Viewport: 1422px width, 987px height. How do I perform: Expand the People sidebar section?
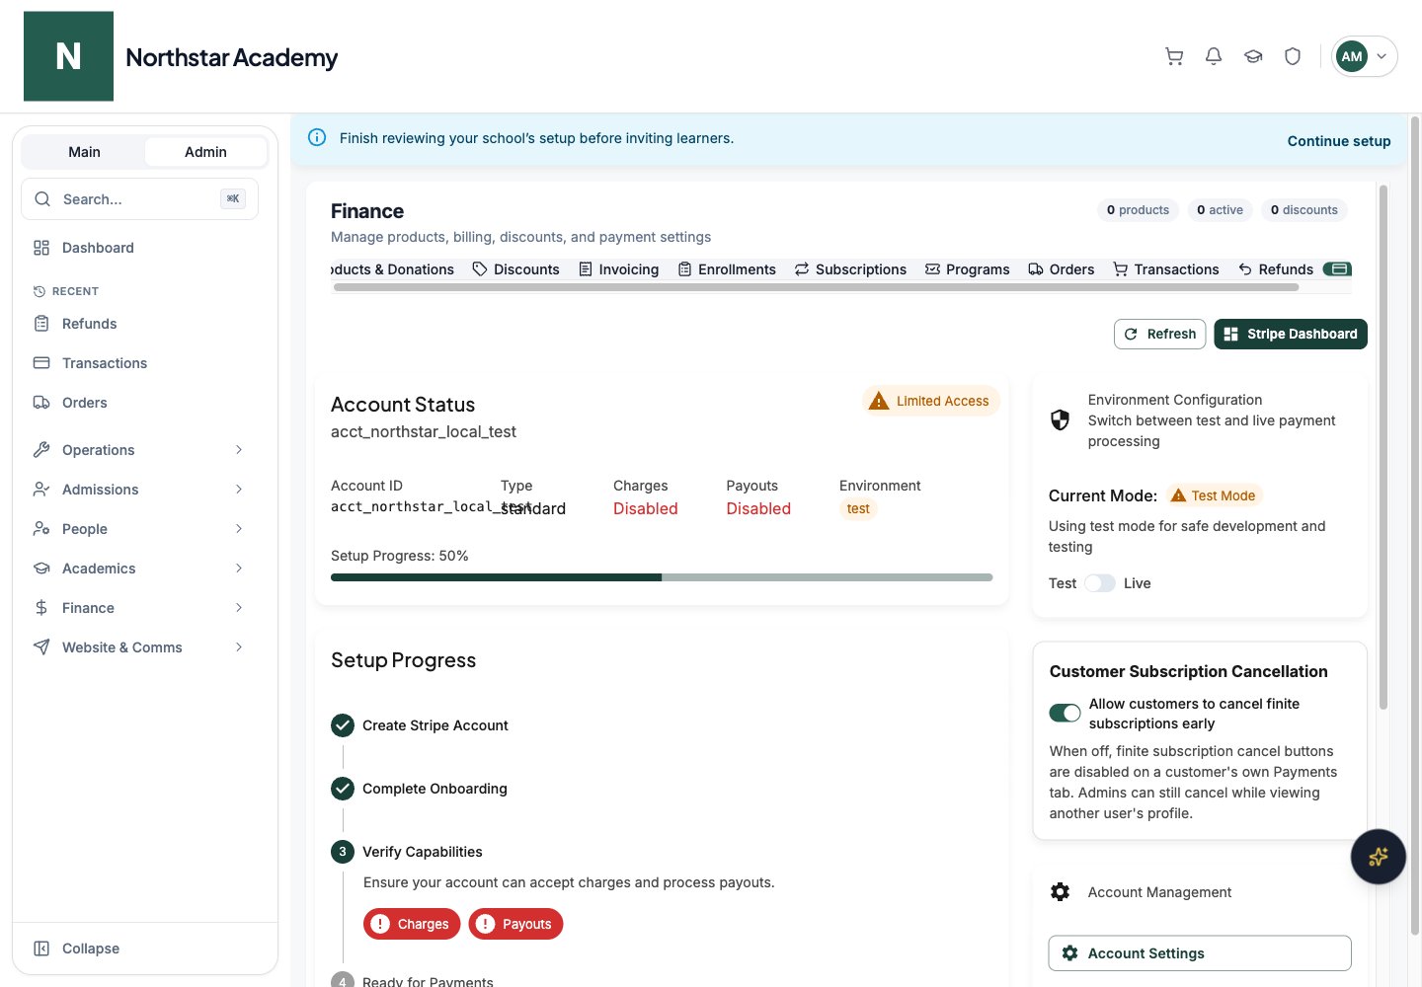pyautogui.click(x=139, y=529)
